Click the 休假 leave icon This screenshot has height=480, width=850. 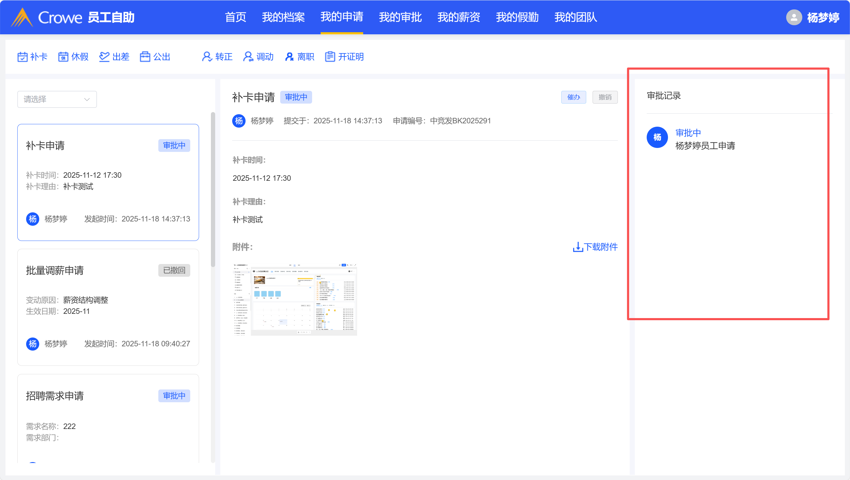[63, 57]
